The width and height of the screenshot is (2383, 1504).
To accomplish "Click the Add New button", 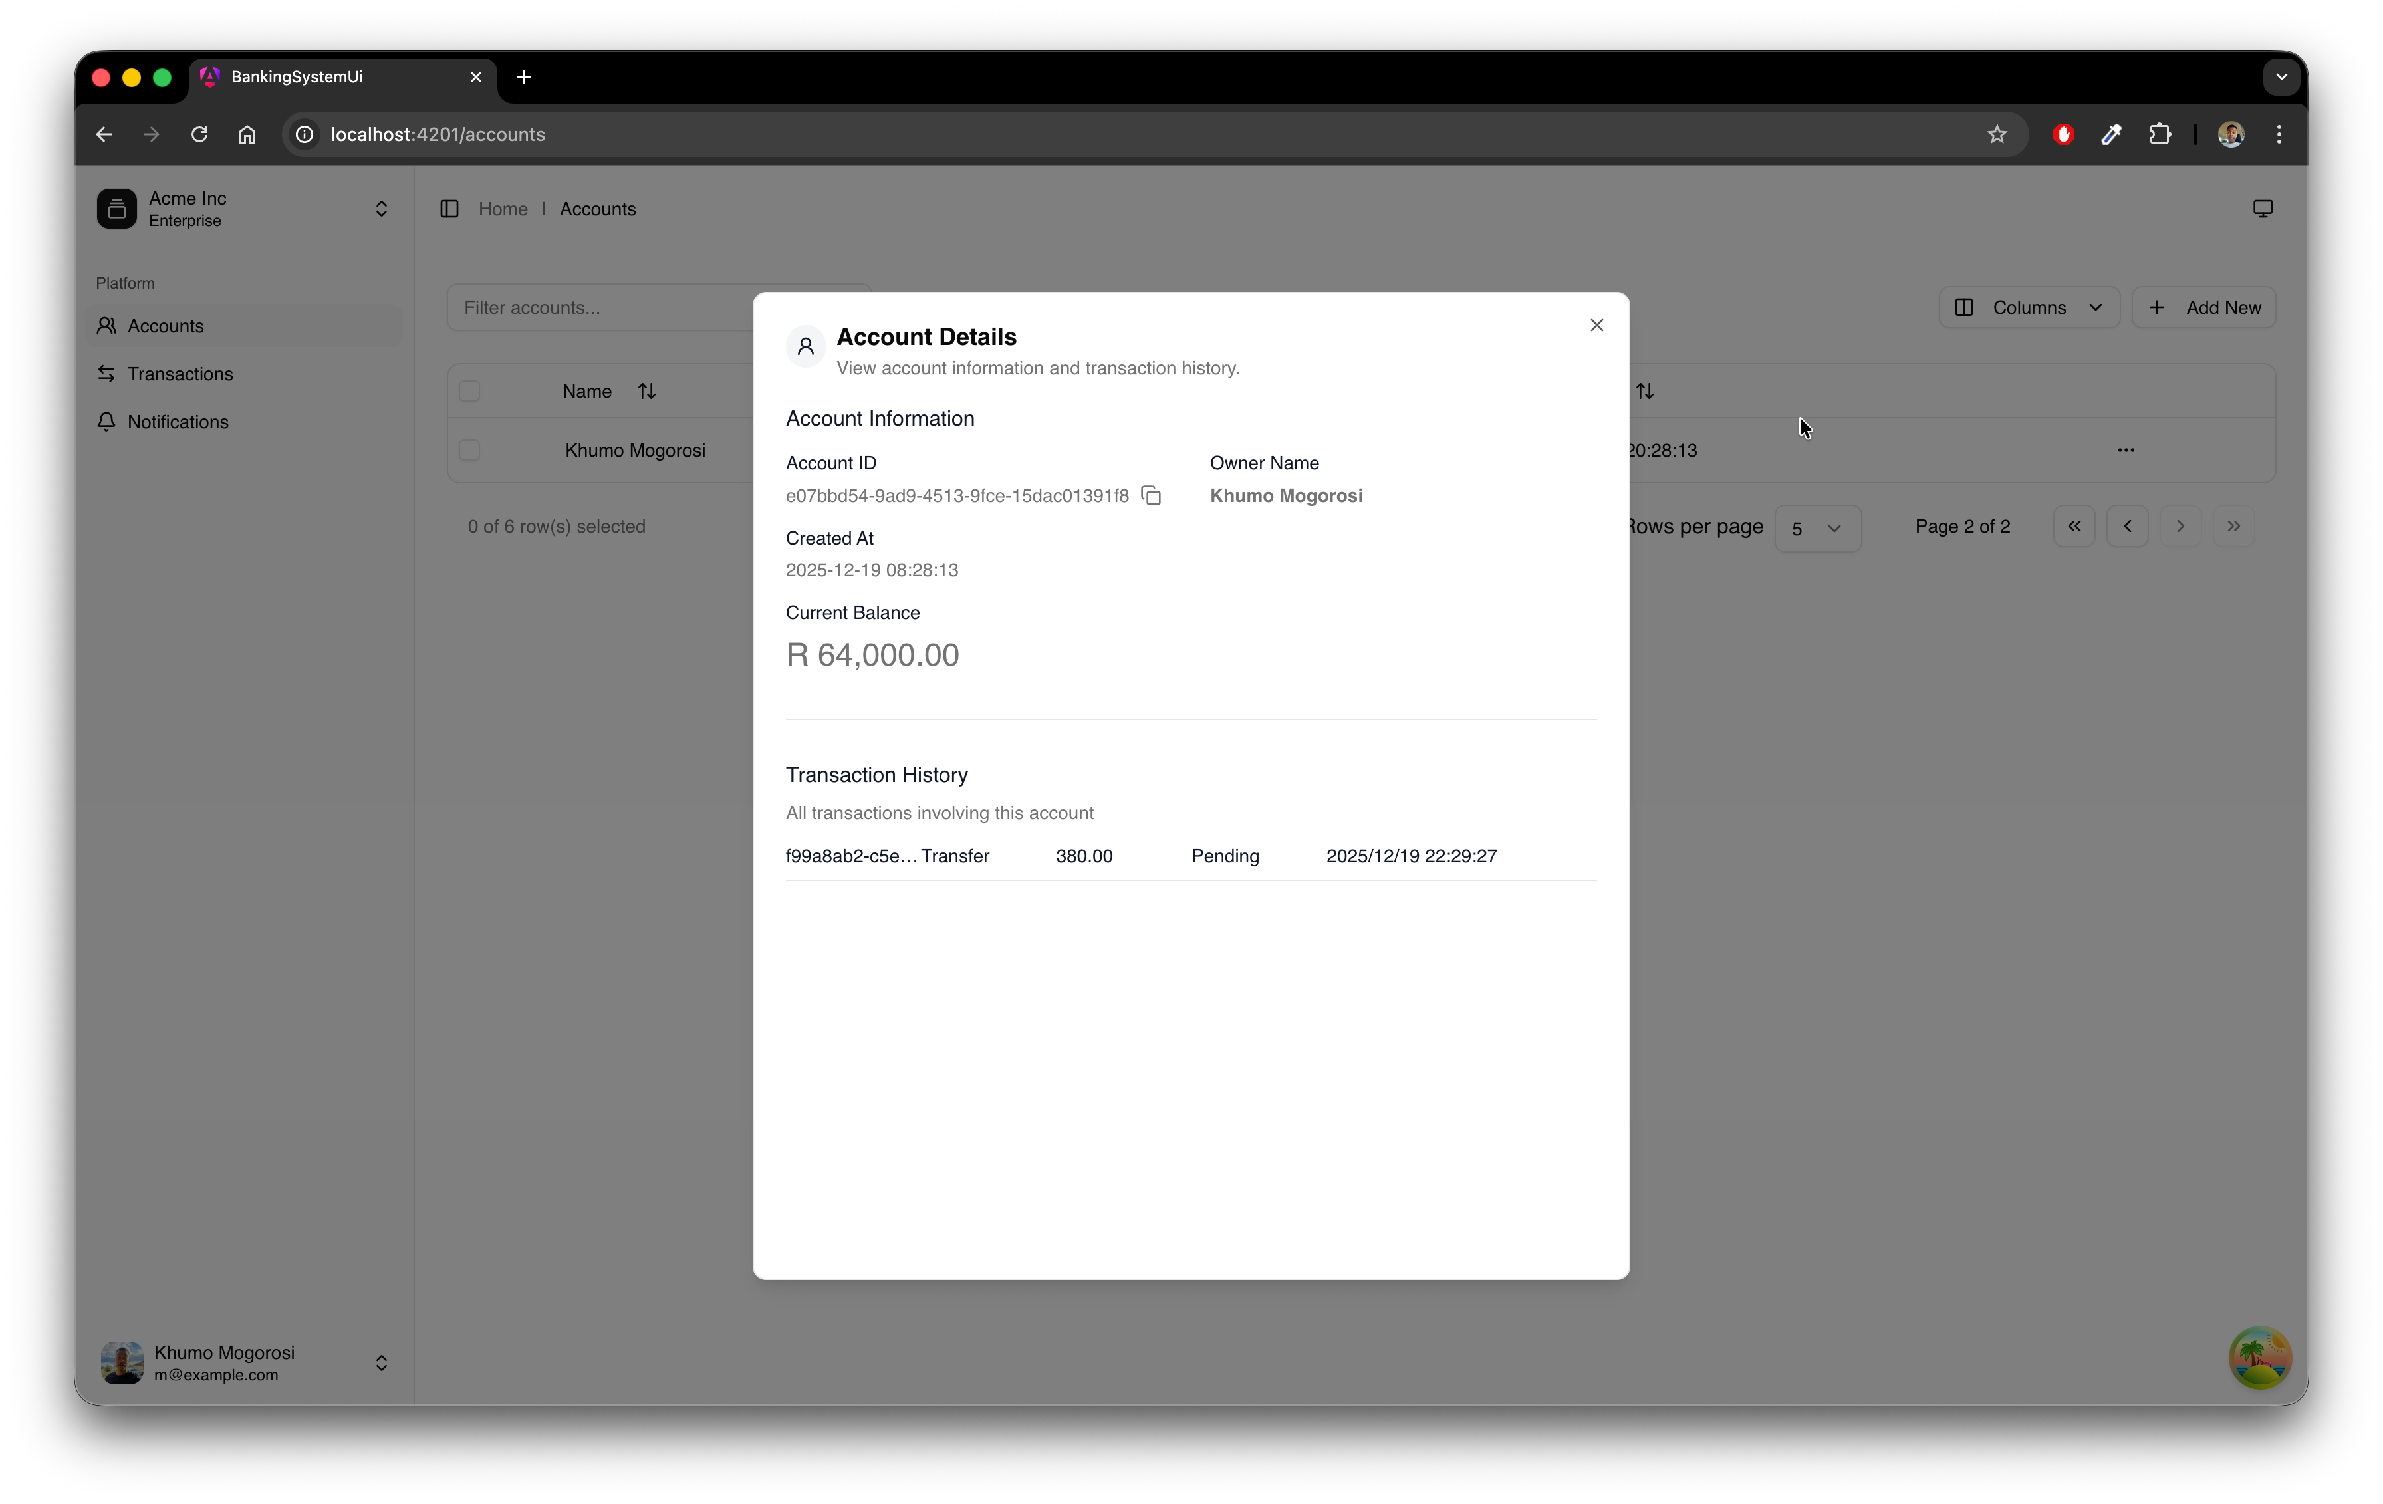I will click(x=2203, y=308).
